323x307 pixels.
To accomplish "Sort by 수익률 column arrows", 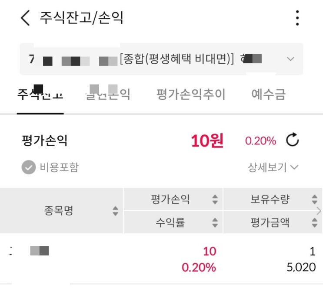I will pos(215,223).
